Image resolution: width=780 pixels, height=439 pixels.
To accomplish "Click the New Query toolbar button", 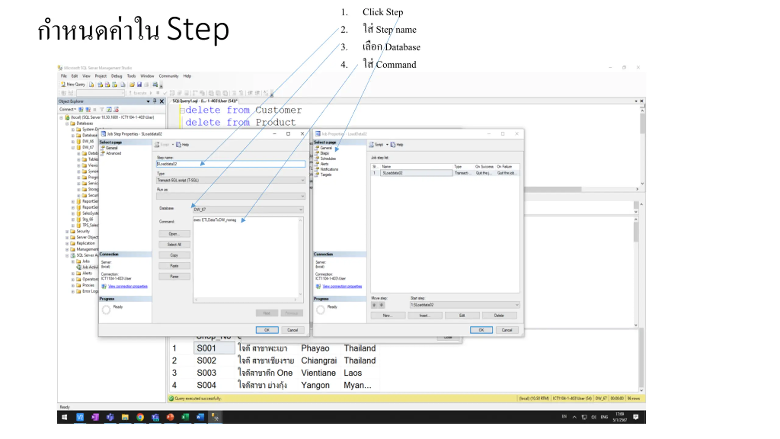I will click(73, 84).
